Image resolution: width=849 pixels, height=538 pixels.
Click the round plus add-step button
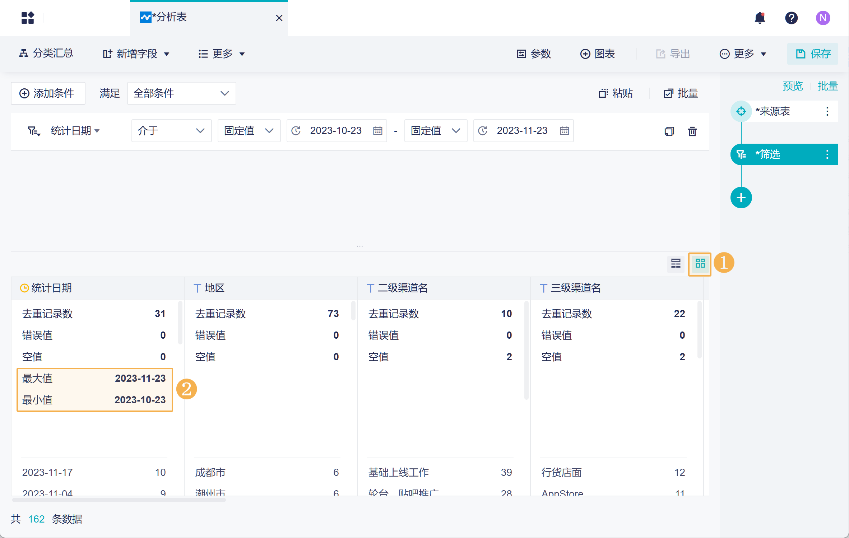741,198
